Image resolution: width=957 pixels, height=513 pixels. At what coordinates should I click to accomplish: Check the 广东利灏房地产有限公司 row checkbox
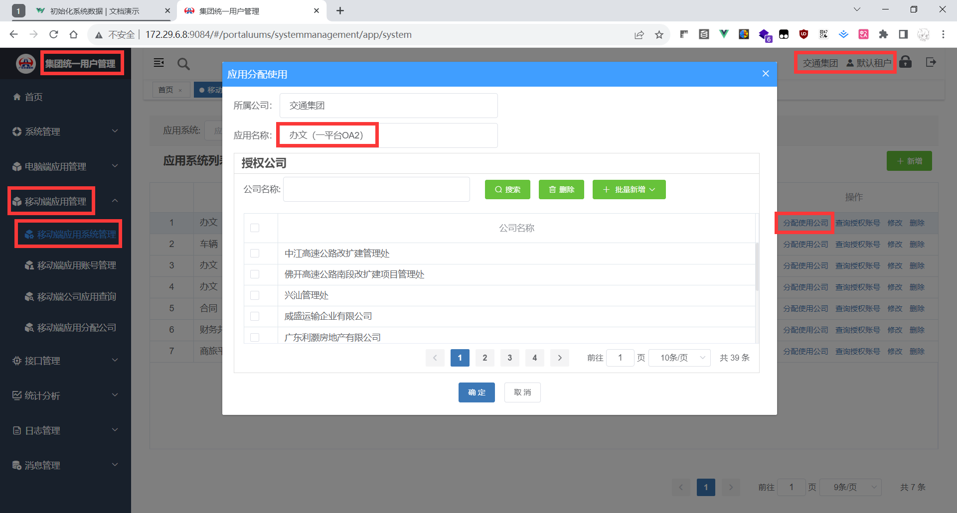(255, 337)
